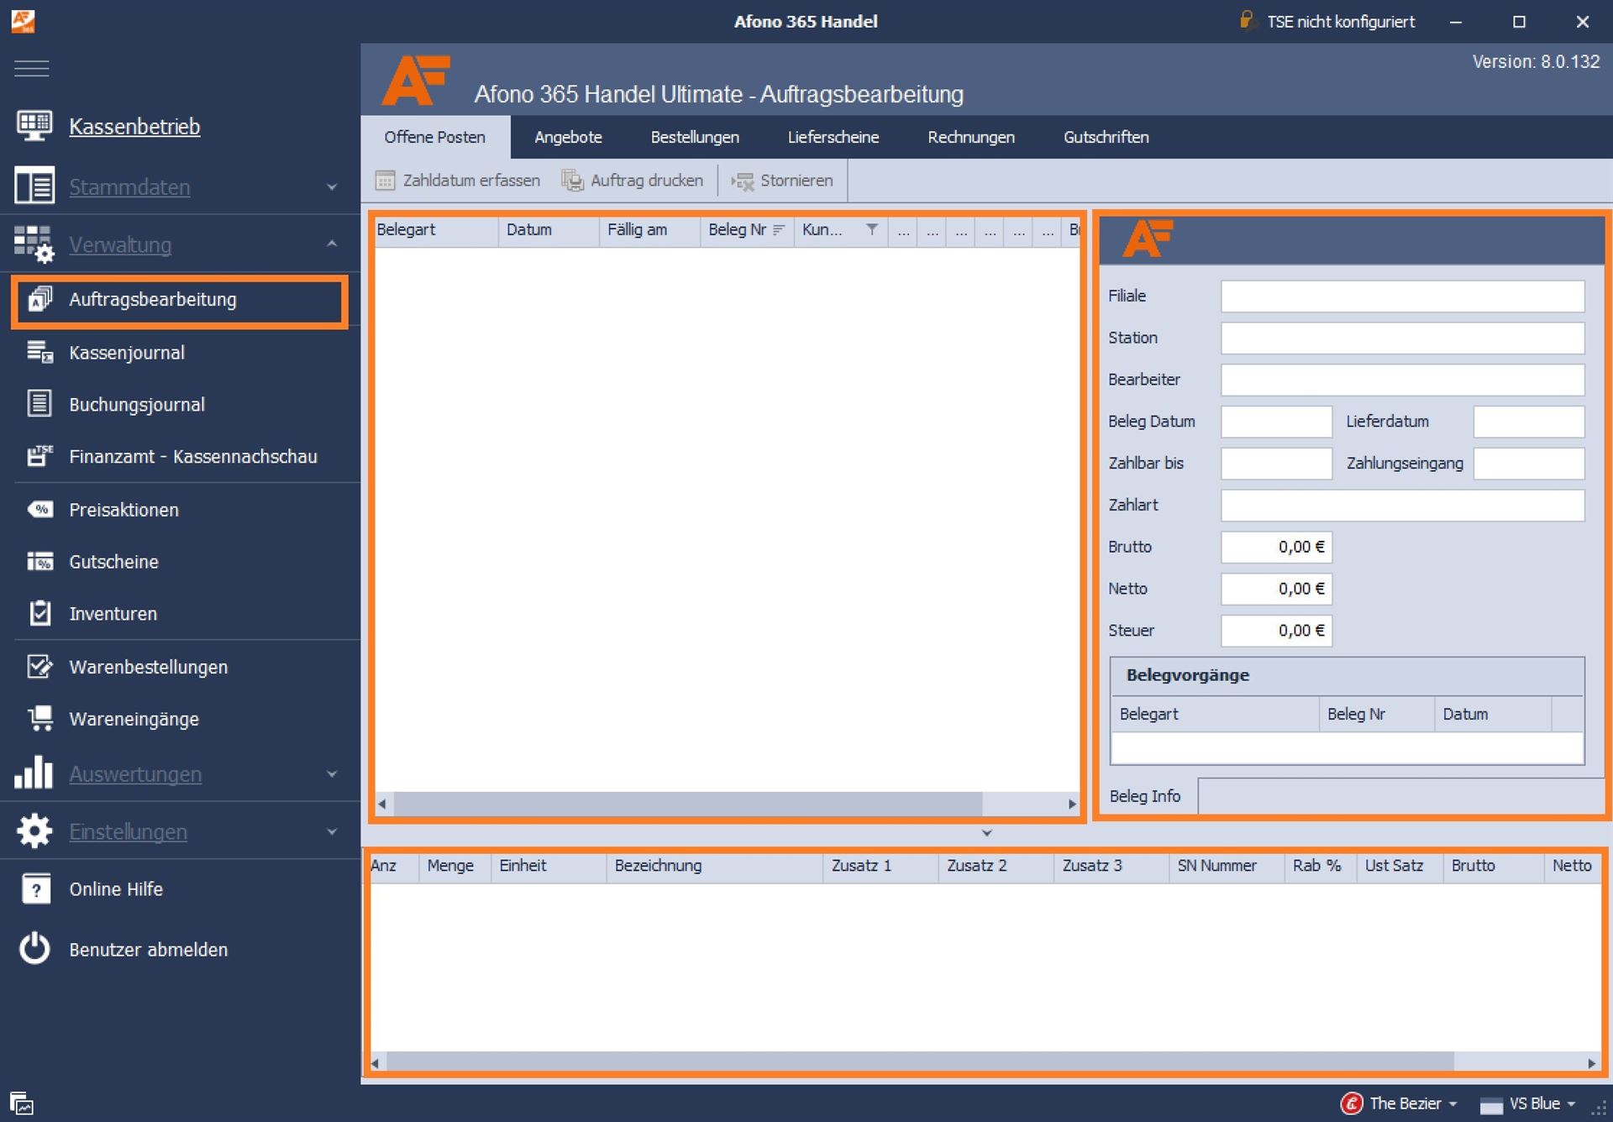Click the Zahldatum erfassen calendar icon
The image size is (1613, 1122).
[x=385, y=181]
